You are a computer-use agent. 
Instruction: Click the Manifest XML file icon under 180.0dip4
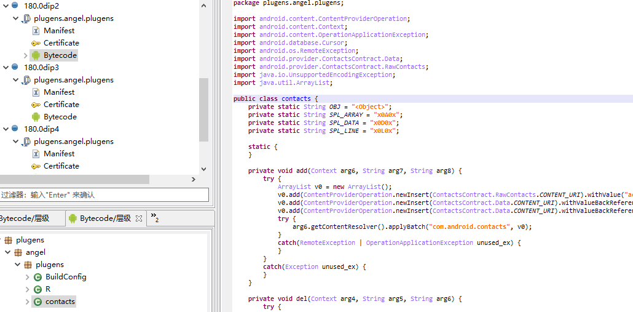pos(36,154)
